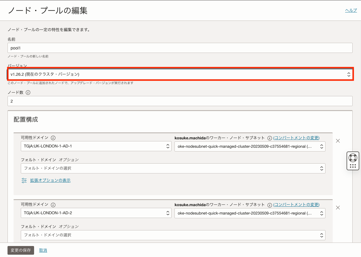The image size is (361, 257).
Task: Click info icon next to ワーカー・ノード・サブネット
Action: (x=269, y=138)
